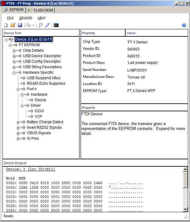Click the New template icon
This screenshot has height=222, width=190.
[6, 25]
